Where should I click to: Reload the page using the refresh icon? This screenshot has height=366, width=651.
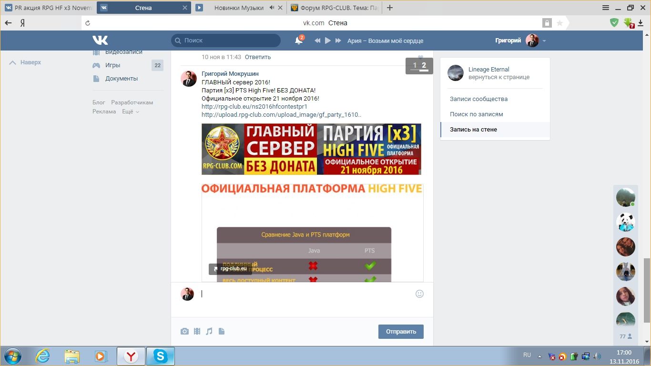pyautogui.click(x=87, y=23)
